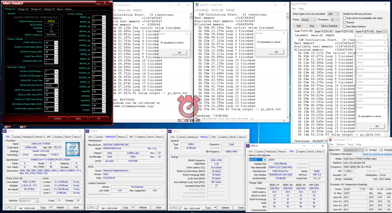Check the Aero Glass Interface option
The height and width of the screenshot is (213, 392).
(344, 26)
